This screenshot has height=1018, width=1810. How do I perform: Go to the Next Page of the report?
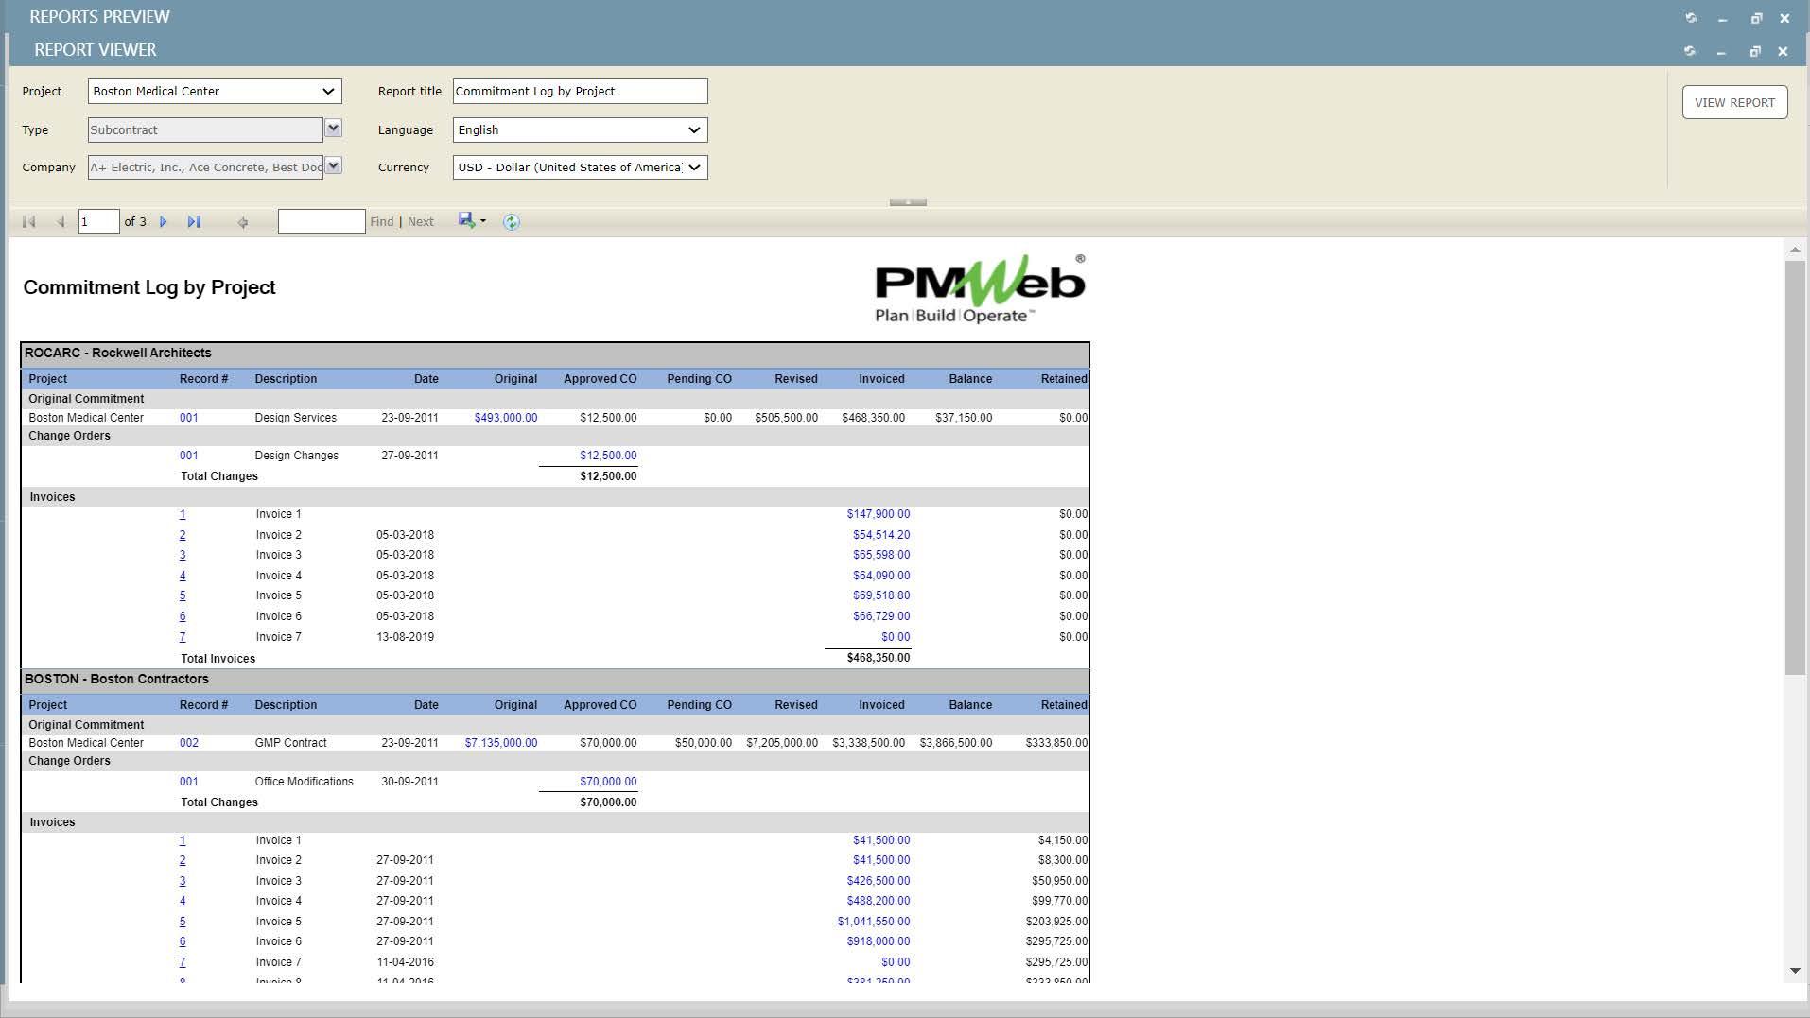point(163,221)
